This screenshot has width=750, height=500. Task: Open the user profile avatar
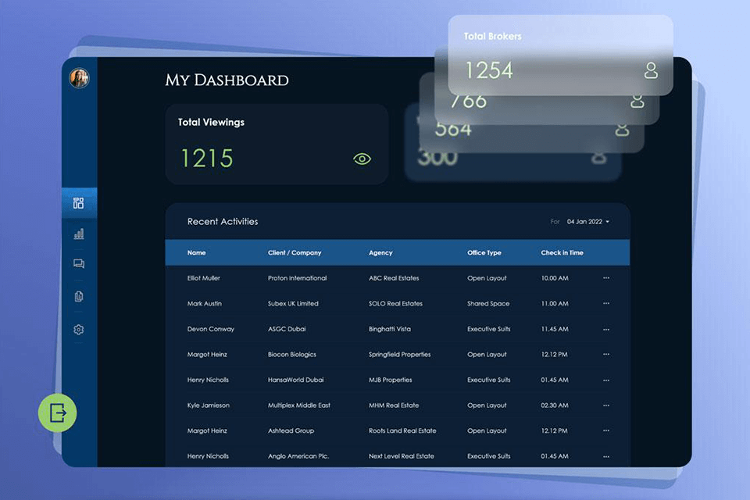(x=80, y=78)
